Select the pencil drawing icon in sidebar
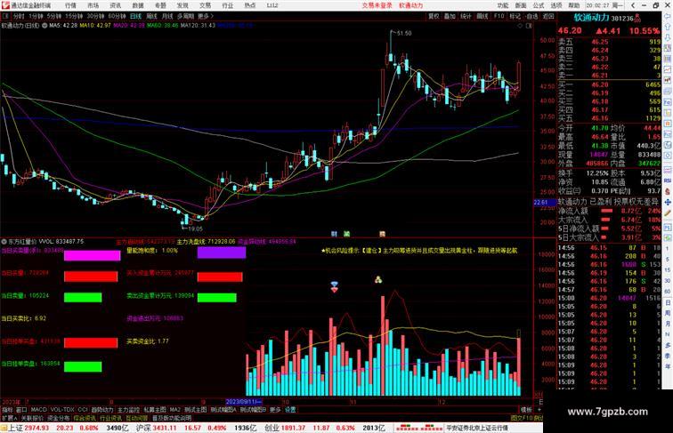 (668, 213)
